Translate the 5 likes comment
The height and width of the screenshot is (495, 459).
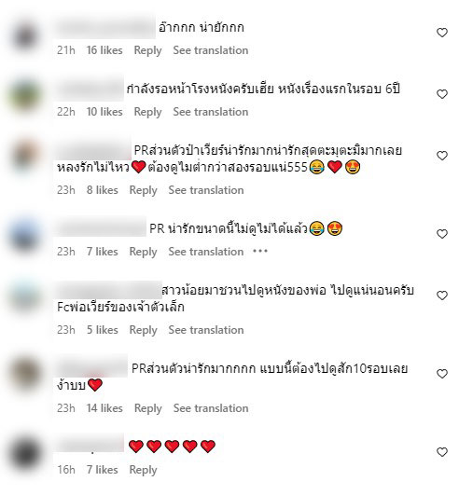click(x=206, y=330)
